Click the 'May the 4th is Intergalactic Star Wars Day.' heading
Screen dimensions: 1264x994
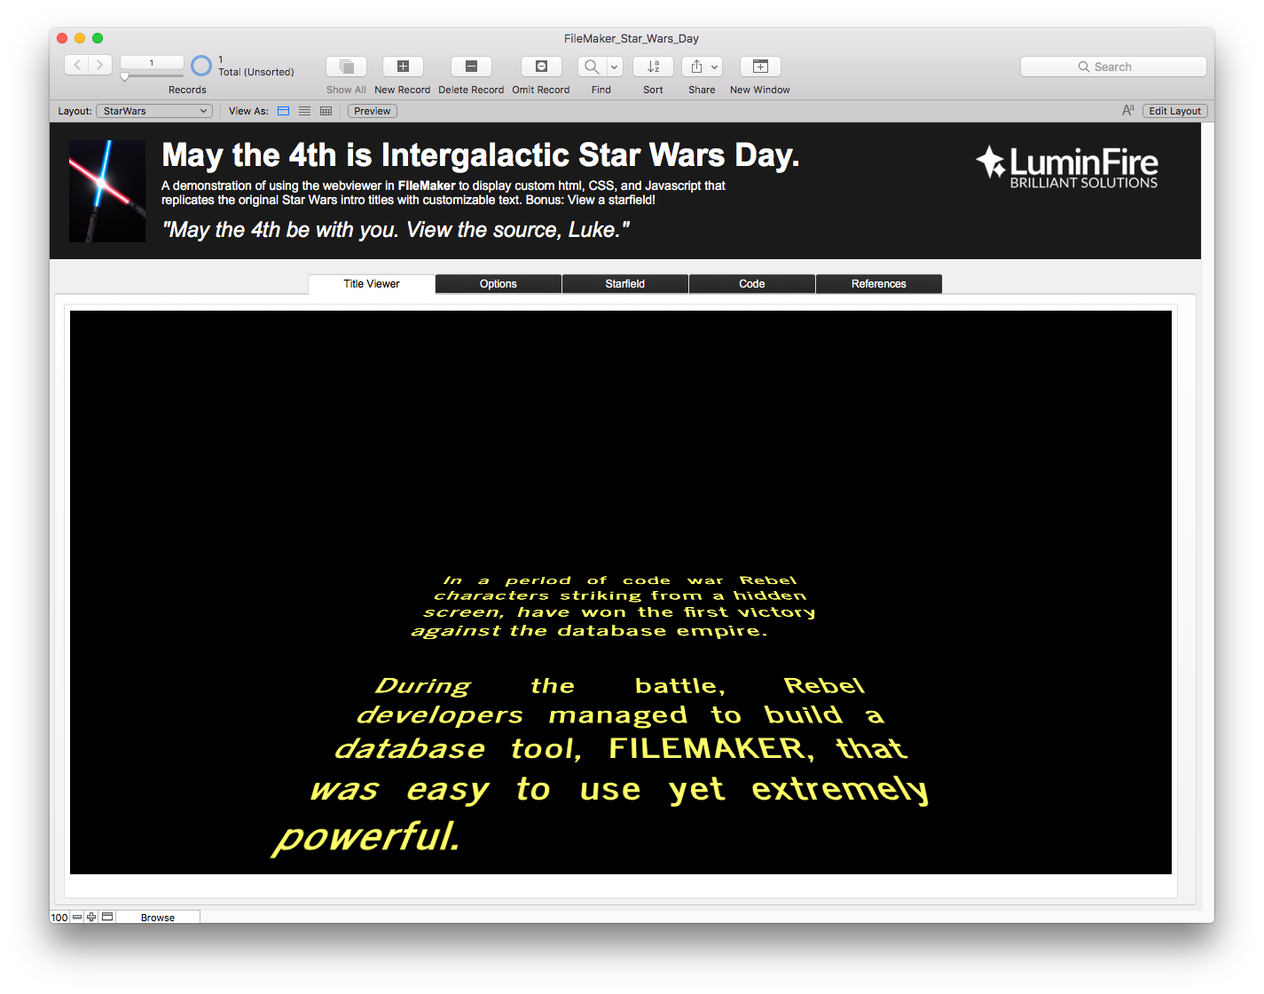point(481,155)
